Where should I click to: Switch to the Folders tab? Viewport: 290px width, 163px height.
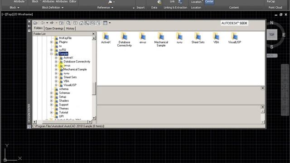click(38, 28)
